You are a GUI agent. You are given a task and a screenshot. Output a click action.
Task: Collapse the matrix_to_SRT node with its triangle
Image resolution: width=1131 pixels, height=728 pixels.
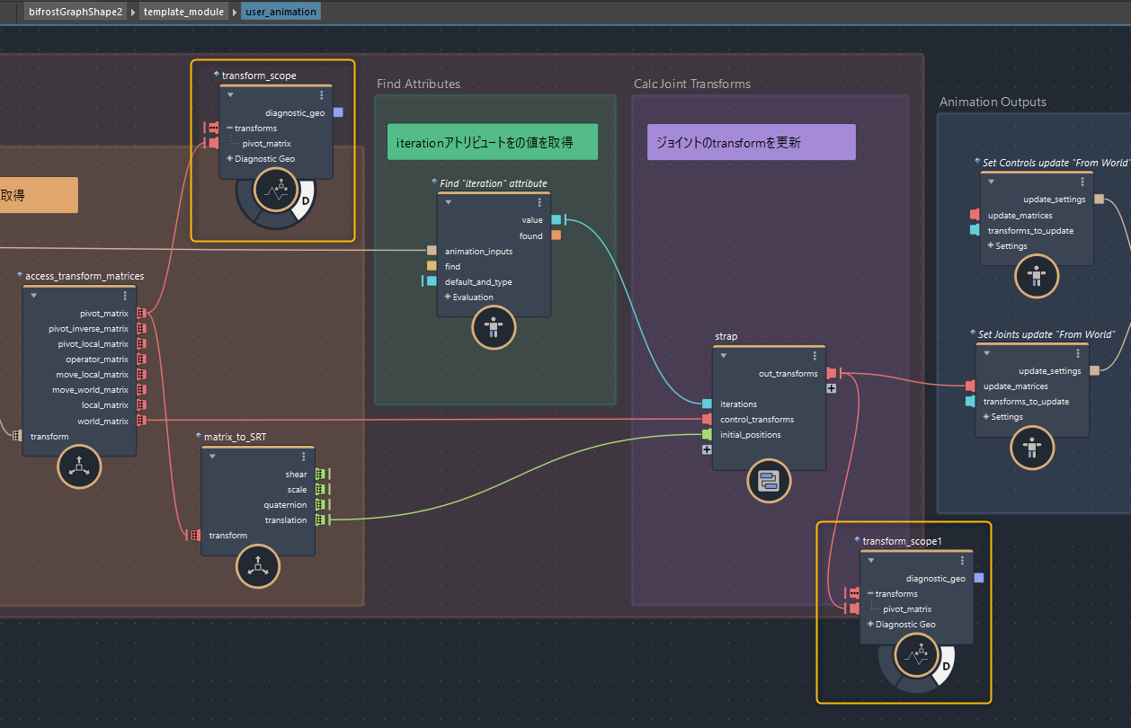[x=211, y=457]
